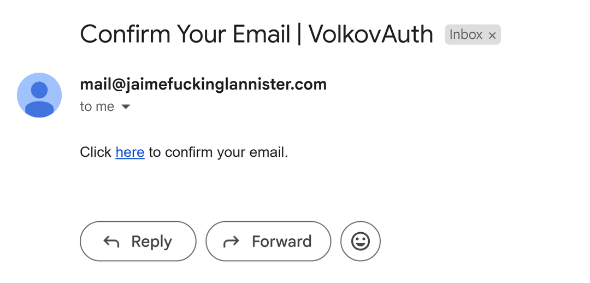Click the "Forward" text label
The image size is (590, 283).
pyautogui.click(x=282, y=241)
